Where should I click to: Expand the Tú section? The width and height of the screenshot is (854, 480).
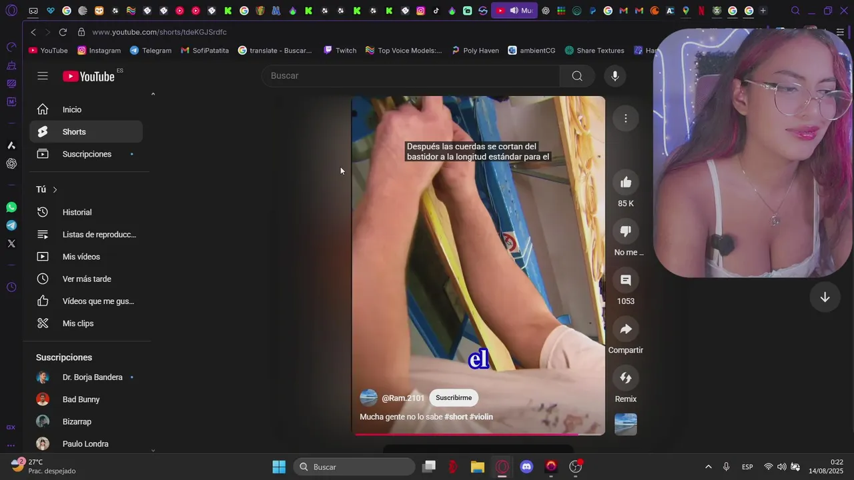pyautogui.click(x=47, y=189)
